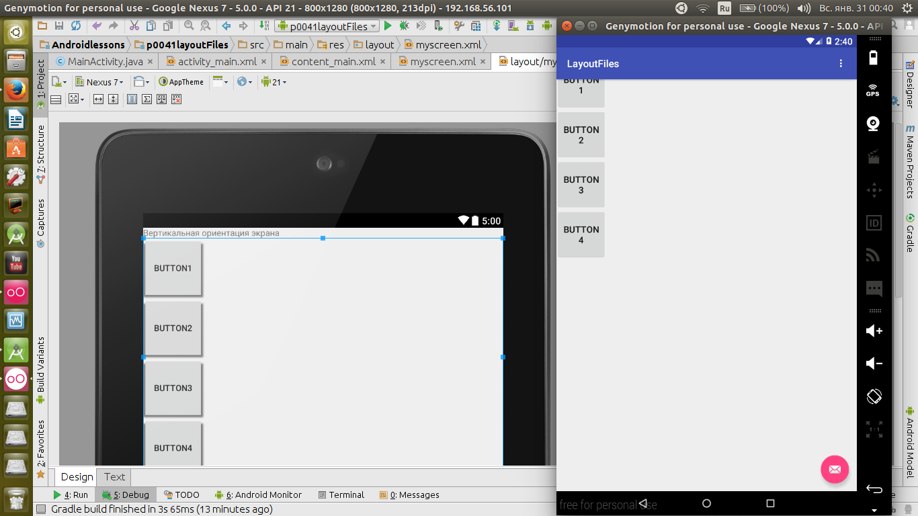Toggle distribute weights evenly button
Screen dimensions: 918x516
[x=161, y=99]
